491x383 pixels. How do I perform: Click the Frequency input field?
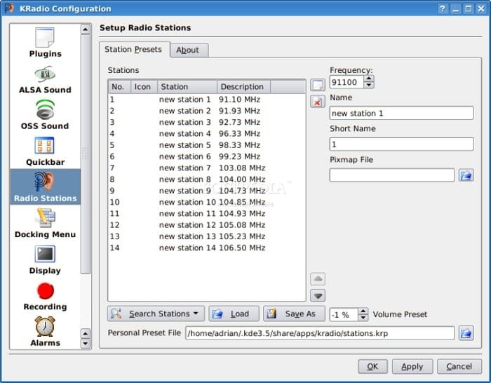pyautogui.click(x=347, y=82)
